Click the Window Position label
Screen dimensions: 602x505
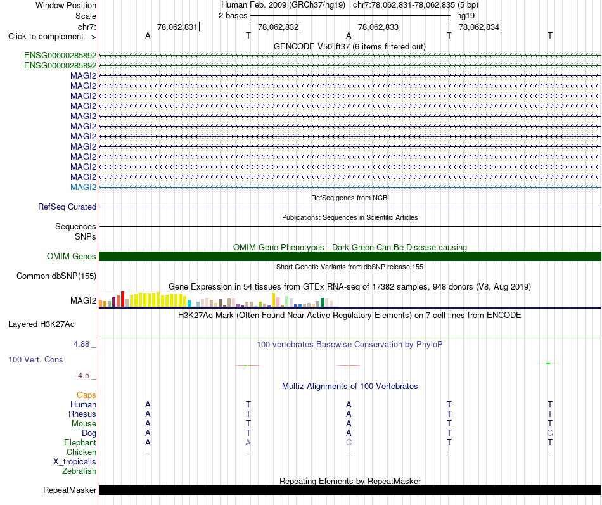pos(66,5)
